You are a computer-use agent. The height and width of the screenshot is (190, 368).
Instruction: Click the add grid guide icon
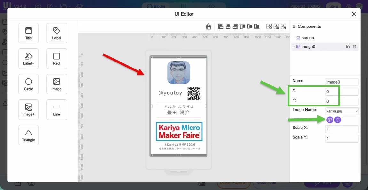pos(269,26)
